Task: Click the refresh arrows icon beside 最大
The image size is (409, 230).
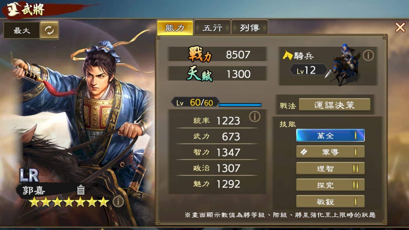Action: click(49, 30)
